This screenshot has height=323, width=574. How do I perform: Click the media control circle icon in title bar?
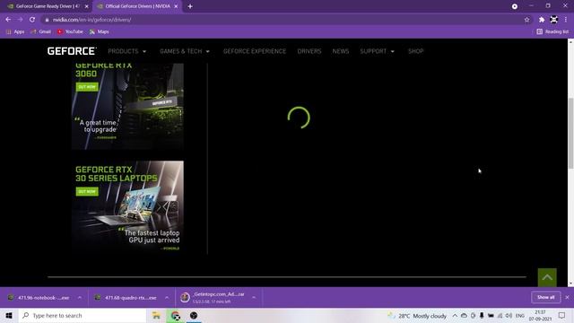click(x=515, y=6)
